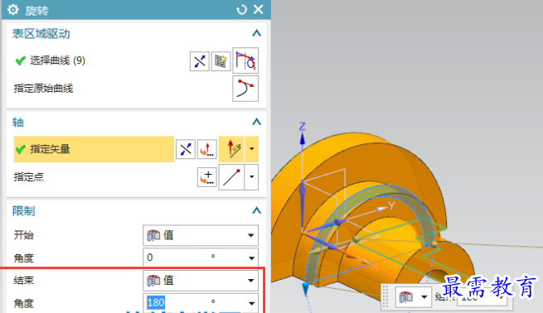This screenshot has height=313, width=543.
Task: Open the dialog settings gear icon
Action: [12, 10]
